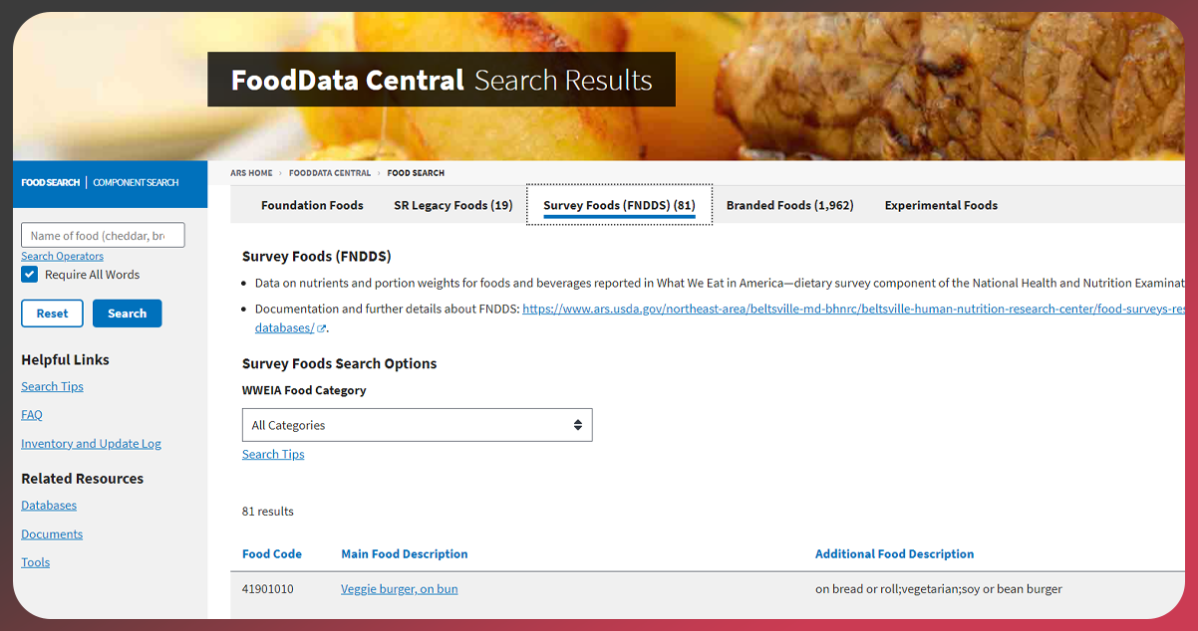Switch to the Experimental Foods tab
Image resolution: width=1198 pixels, height=631 pixels.
pos(941,205)
